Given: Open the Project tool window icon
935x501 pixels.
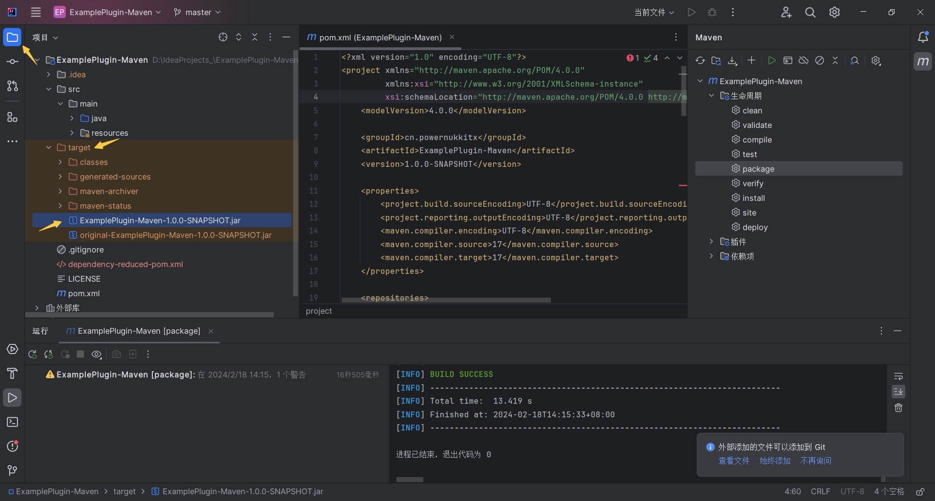Looking at the screenshot, I should pyautogui.click(x=12, y=37).
